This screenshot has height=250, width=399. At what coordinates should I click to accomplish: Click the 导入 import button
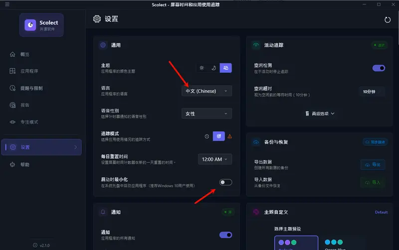pos(373,182)
